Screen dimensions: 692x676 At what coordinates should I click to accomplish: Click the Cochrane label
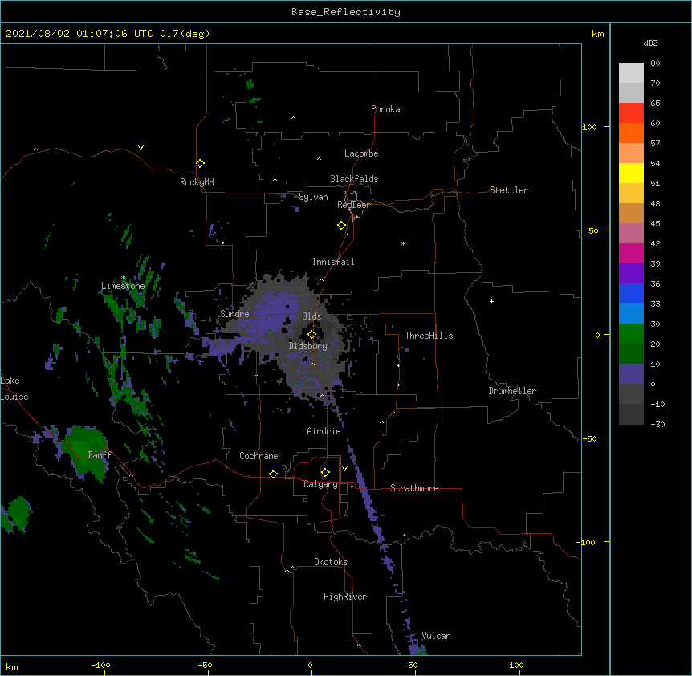pos(258,456)
